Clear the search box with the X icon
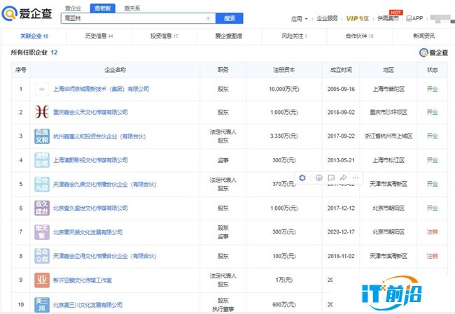The width and height of the screenshot is (455, 314). (x=208, y=18)
